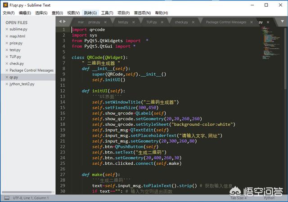Open the 文件(F) menu
This screenshot has height=202, width=288.
click(x=9, y=13)
